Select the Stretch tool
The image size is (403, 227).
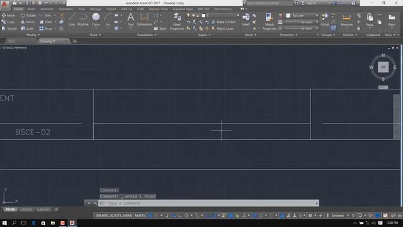tap(9, 28)
